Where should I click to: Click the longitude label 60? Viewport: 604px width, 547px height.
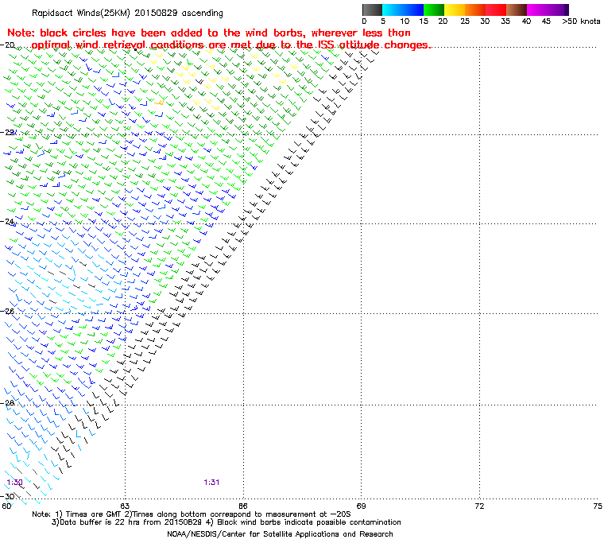6,506
